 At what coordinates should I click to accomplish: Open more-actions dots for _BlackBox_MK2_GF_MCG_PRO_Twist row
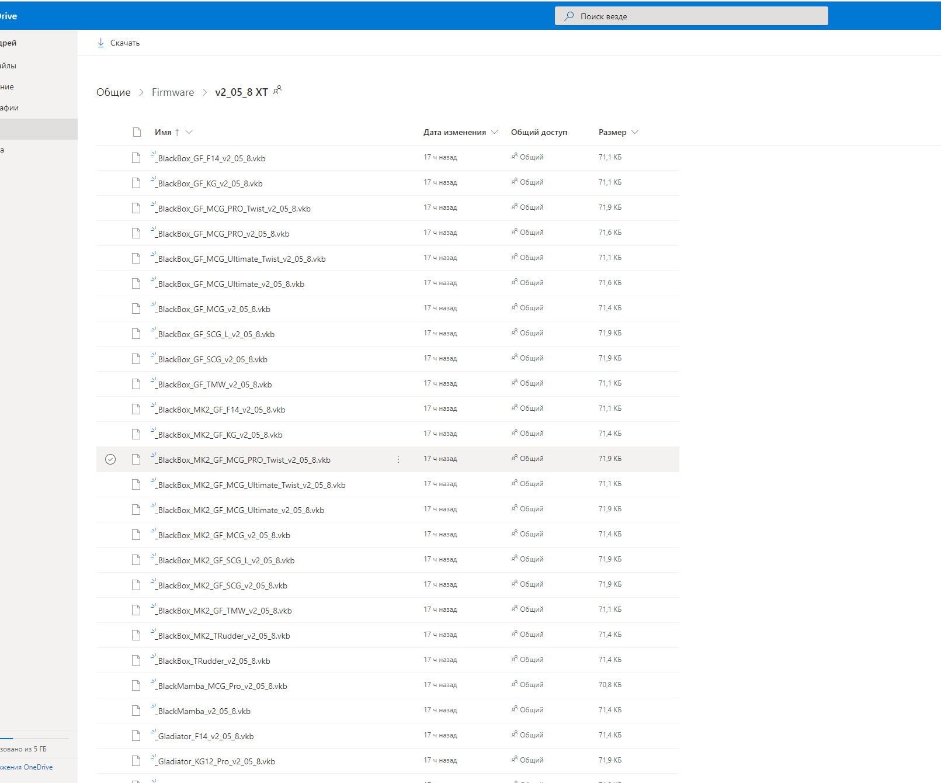pyautogui.click(x=398, y=459)
